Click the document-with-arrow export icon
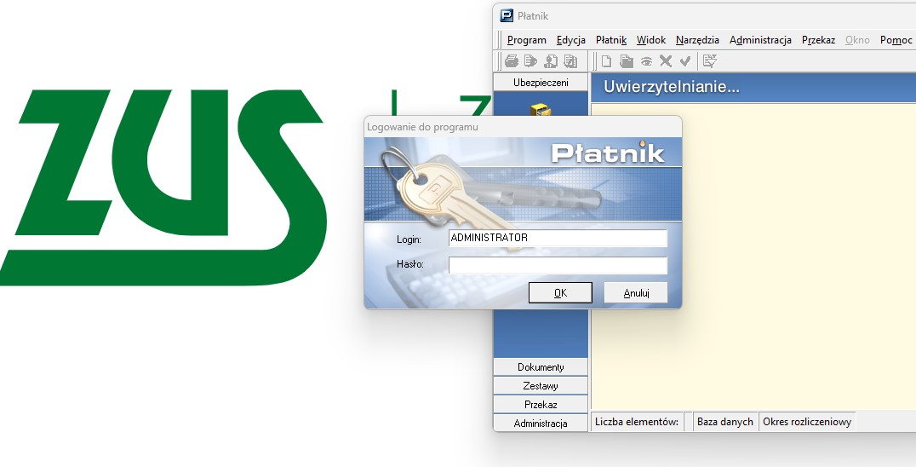The image size is (916, 467). click(530, 61)
